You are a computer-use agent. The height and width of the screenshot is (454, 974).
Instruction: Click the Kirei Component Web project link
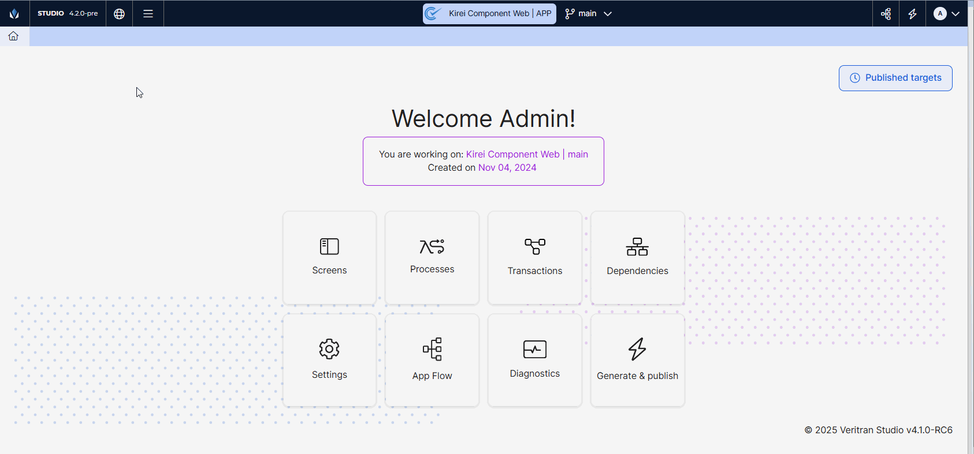512,154
